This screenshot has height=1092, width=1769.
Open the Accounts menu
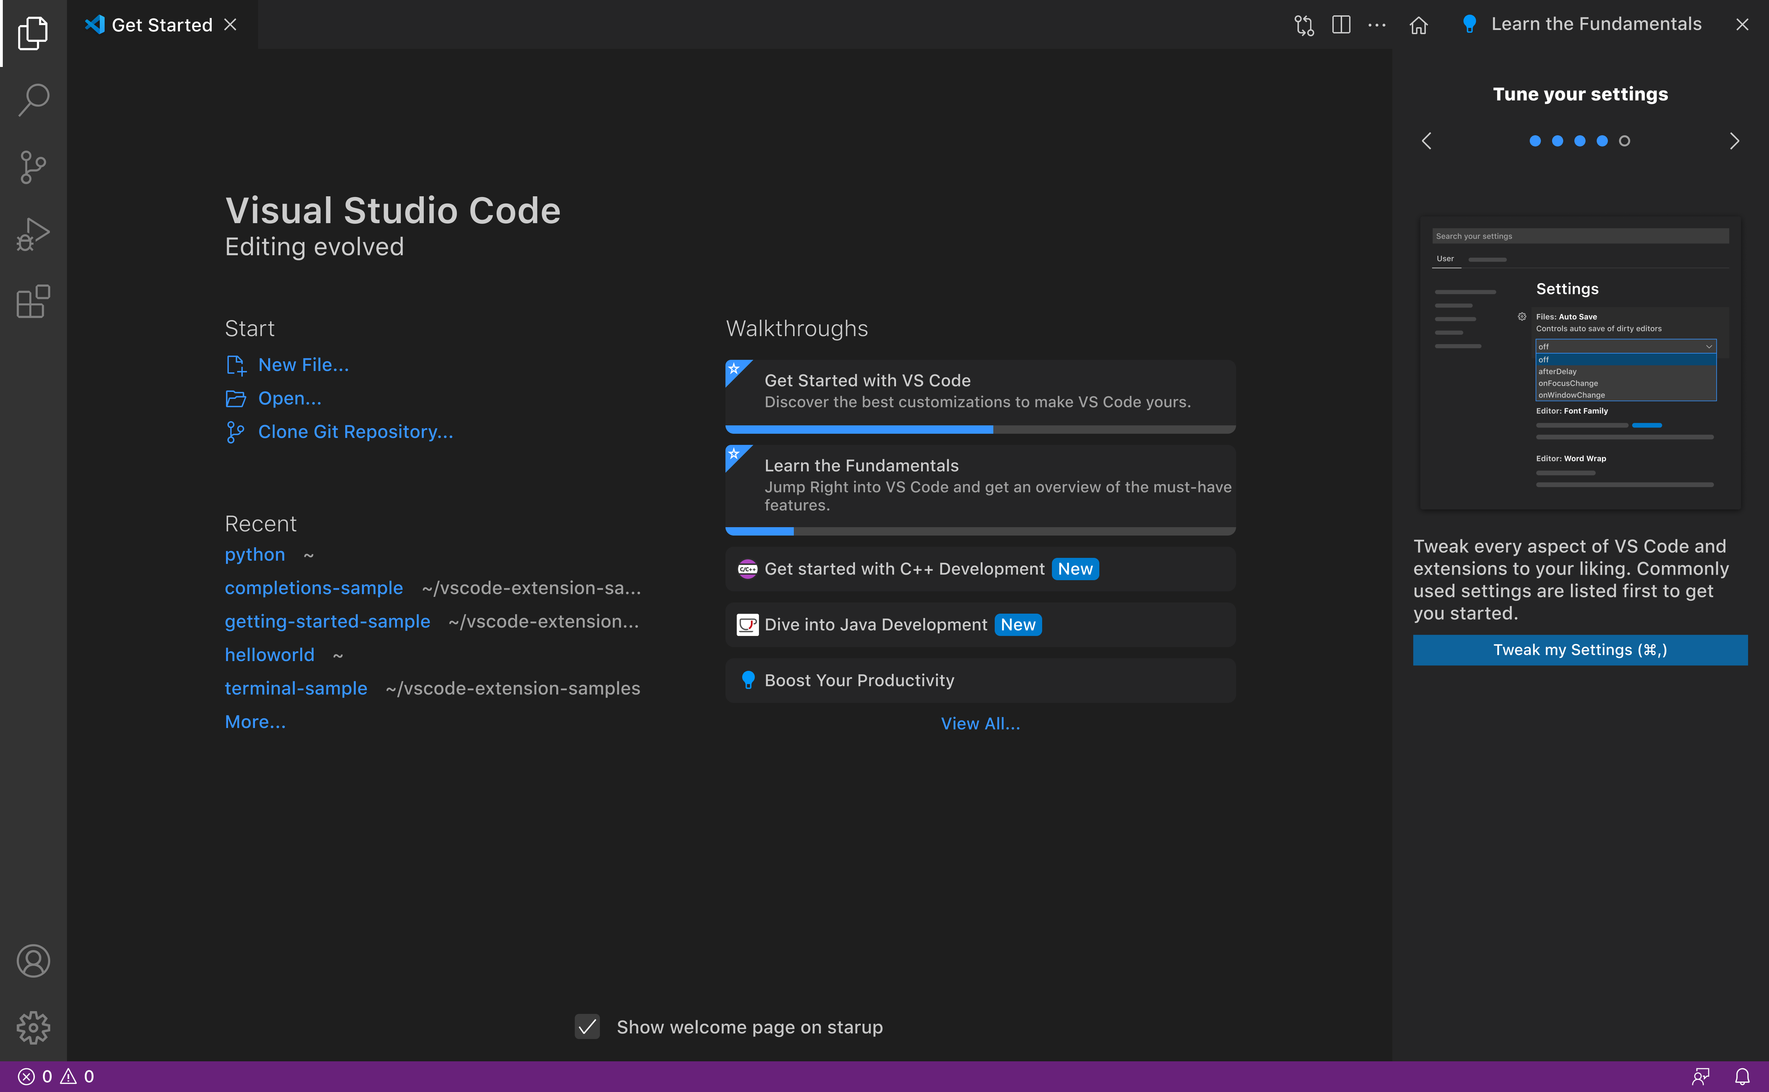[x=32, y=961]
